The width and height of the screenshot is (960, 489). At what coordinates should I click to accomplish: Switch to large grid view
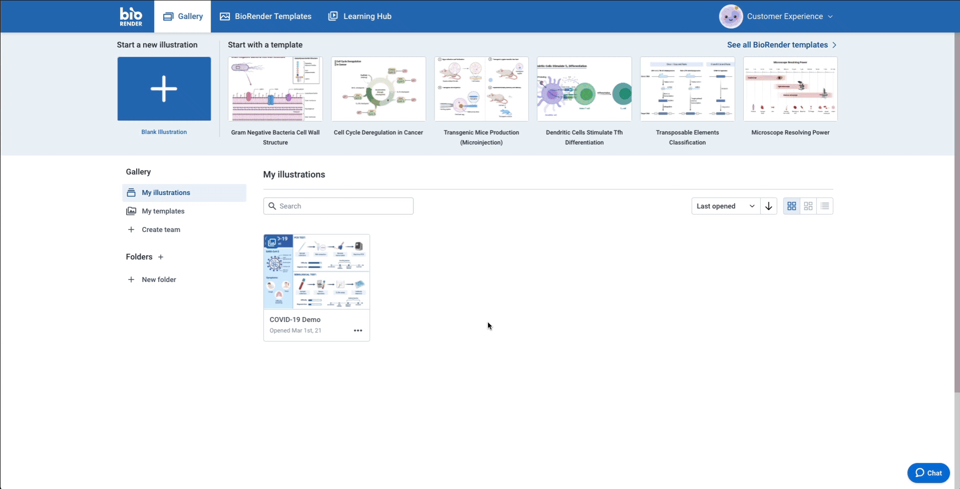pos(791,206)
